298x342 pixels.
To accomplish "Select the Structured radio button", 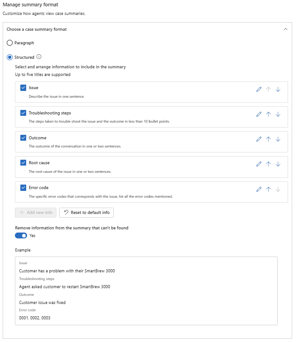I will coord(10,57).
